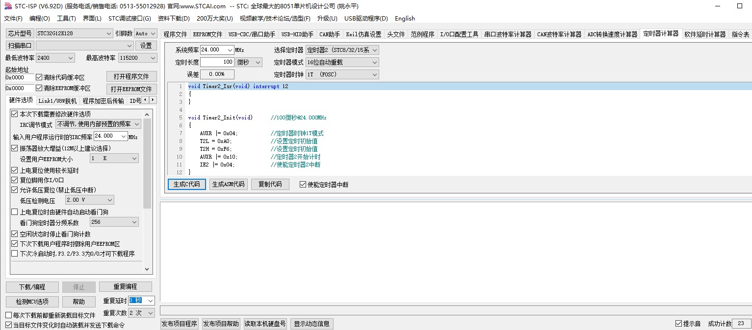
Task: Click 读取本机硬盘号 button
Action: pyautogui.click(x=265, y=324)
